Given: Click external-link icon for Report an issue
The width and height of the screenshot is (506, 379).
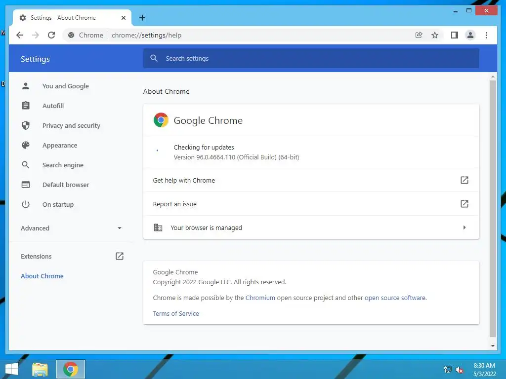Looking at the screenshot, I should coord(464,204).
